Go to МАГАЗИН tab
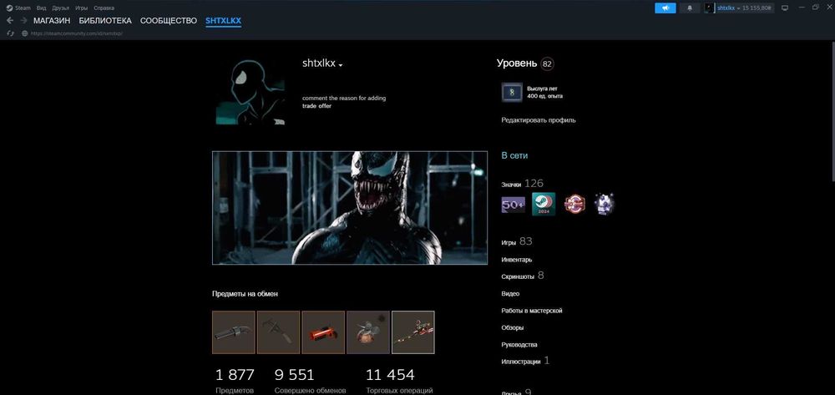 52,21
